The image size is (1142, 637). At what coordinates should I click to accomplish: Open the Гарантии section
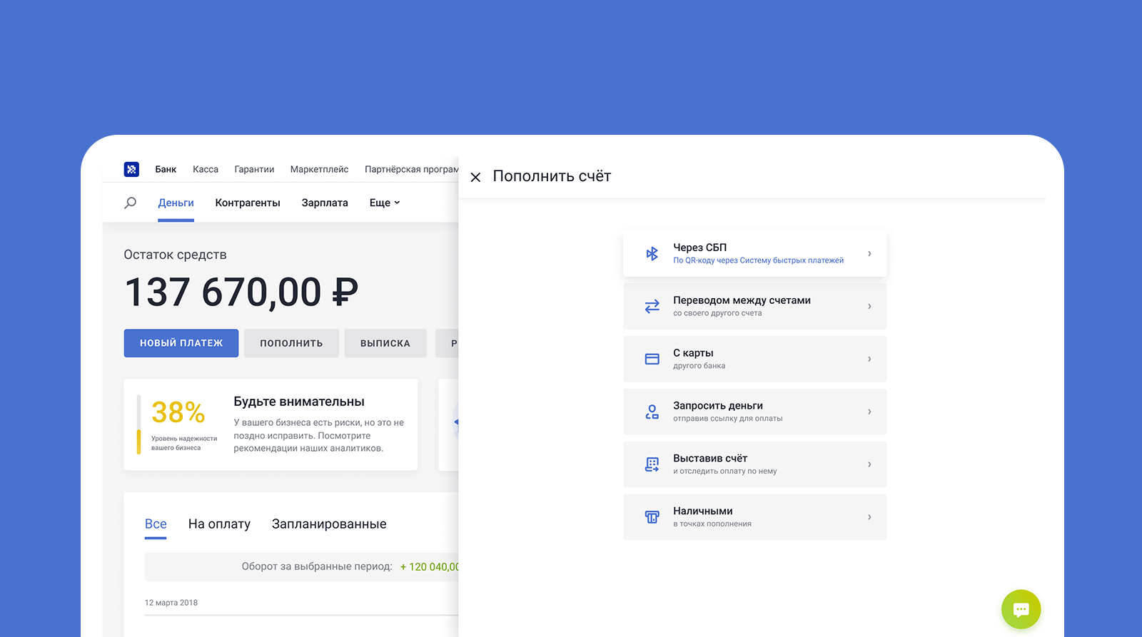[254, 170]
